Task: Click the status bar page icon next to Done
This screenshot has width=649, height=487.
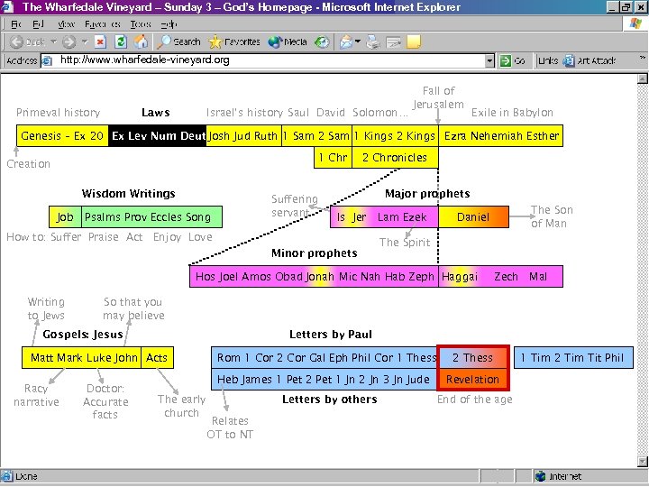Action: point(6,476)
